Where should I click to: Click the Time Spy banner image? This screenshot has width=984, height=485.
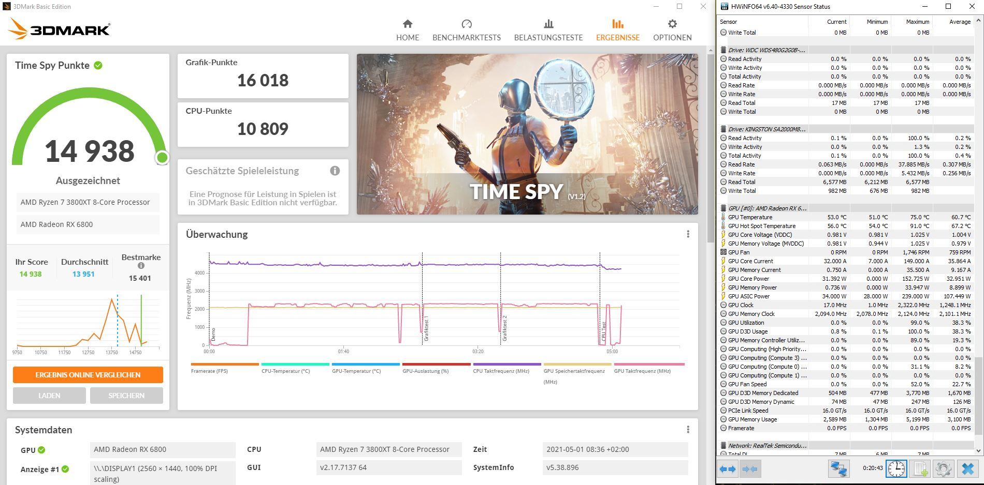[x=527, y=134]
